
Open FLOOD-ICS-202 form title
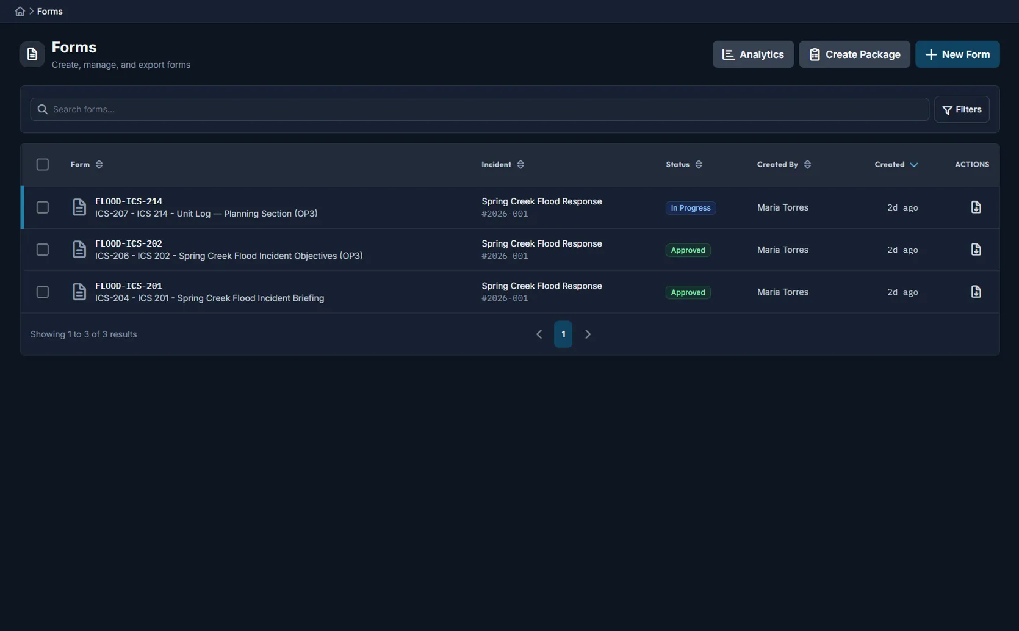tap(129, 243)
